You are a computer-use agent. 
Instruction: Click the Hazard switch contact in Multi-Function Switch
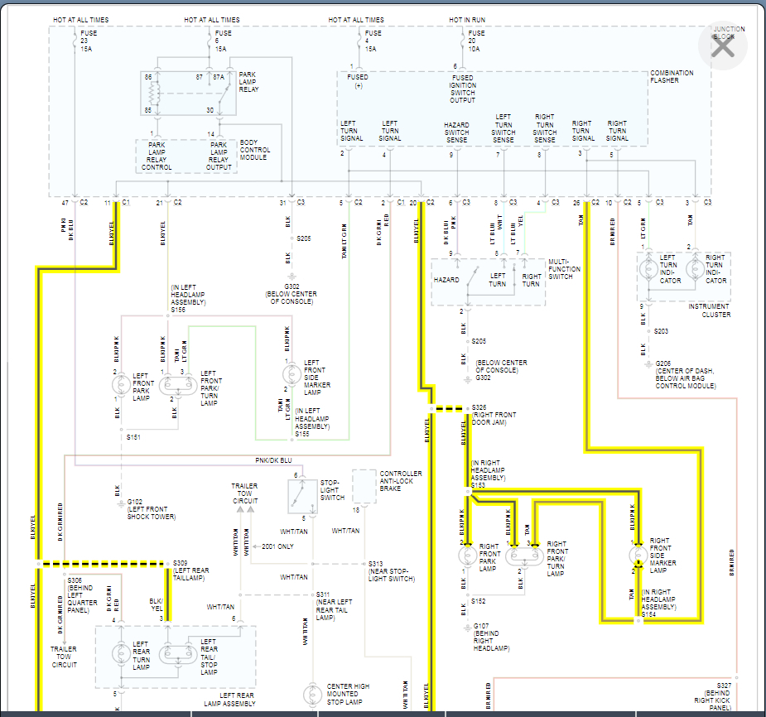(x=472, y=280)
